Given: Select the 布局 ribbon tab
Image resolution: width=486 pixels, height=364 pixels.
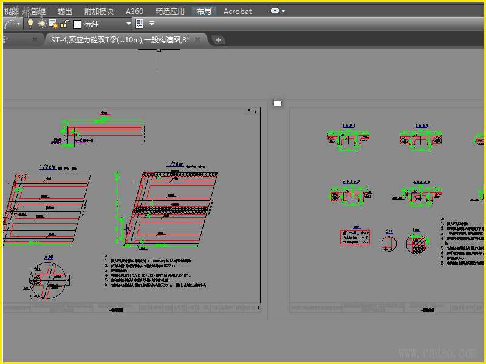Looking at the screenshot, I should 204,11.
